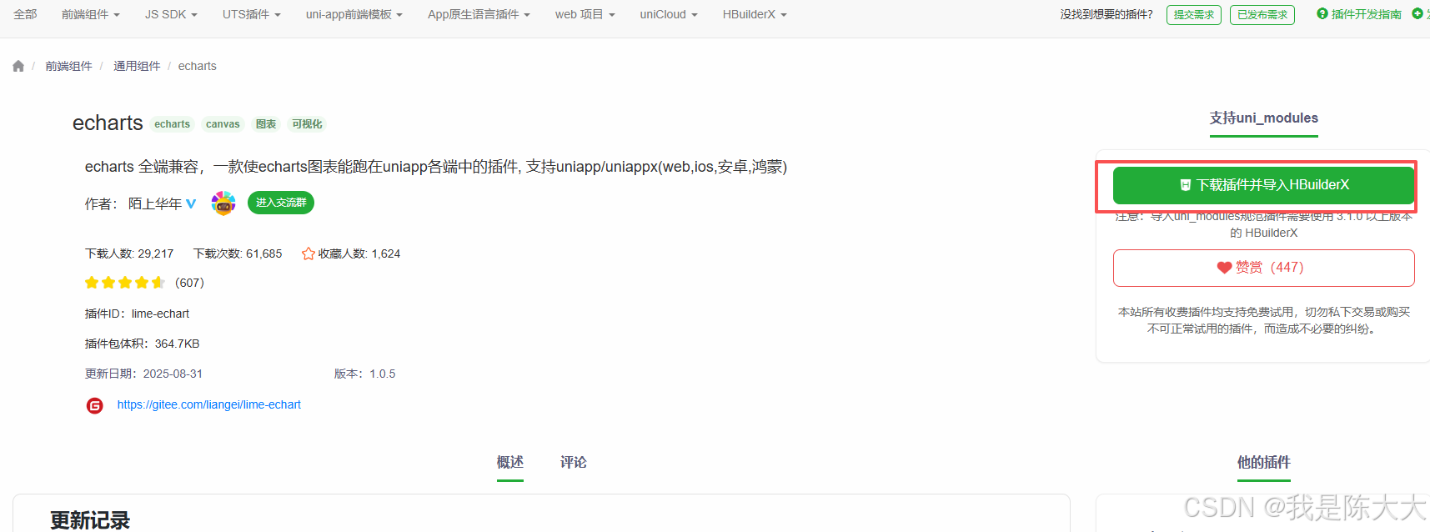Viewport: 1430px width, 532px height.
Task: Go to 前端组件 breadcrumb link
Action: point(68,66)
